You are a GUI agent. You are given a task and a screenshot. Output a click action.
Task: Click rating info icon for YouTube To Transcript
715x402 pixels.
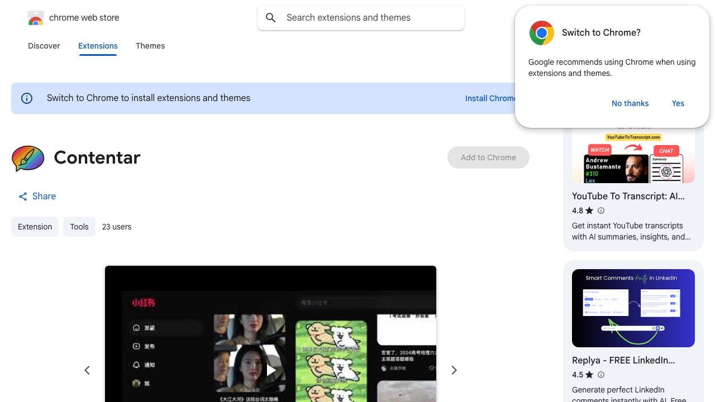pos(601,210)
